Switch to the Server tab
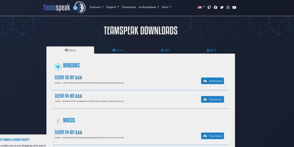The height and width of the screenshot is (147, 294). (x=118, y=50)
